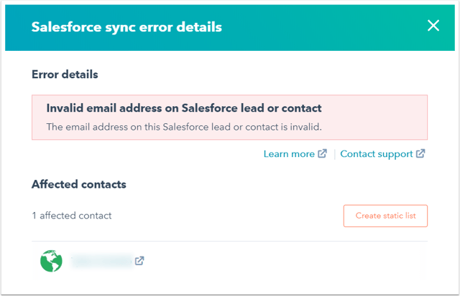Open the Learn more link
This screenshot has width=460, height=296.
(289, 154)
